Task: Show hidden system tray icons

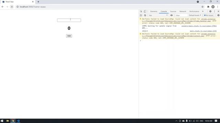Action: coord(176,121)
